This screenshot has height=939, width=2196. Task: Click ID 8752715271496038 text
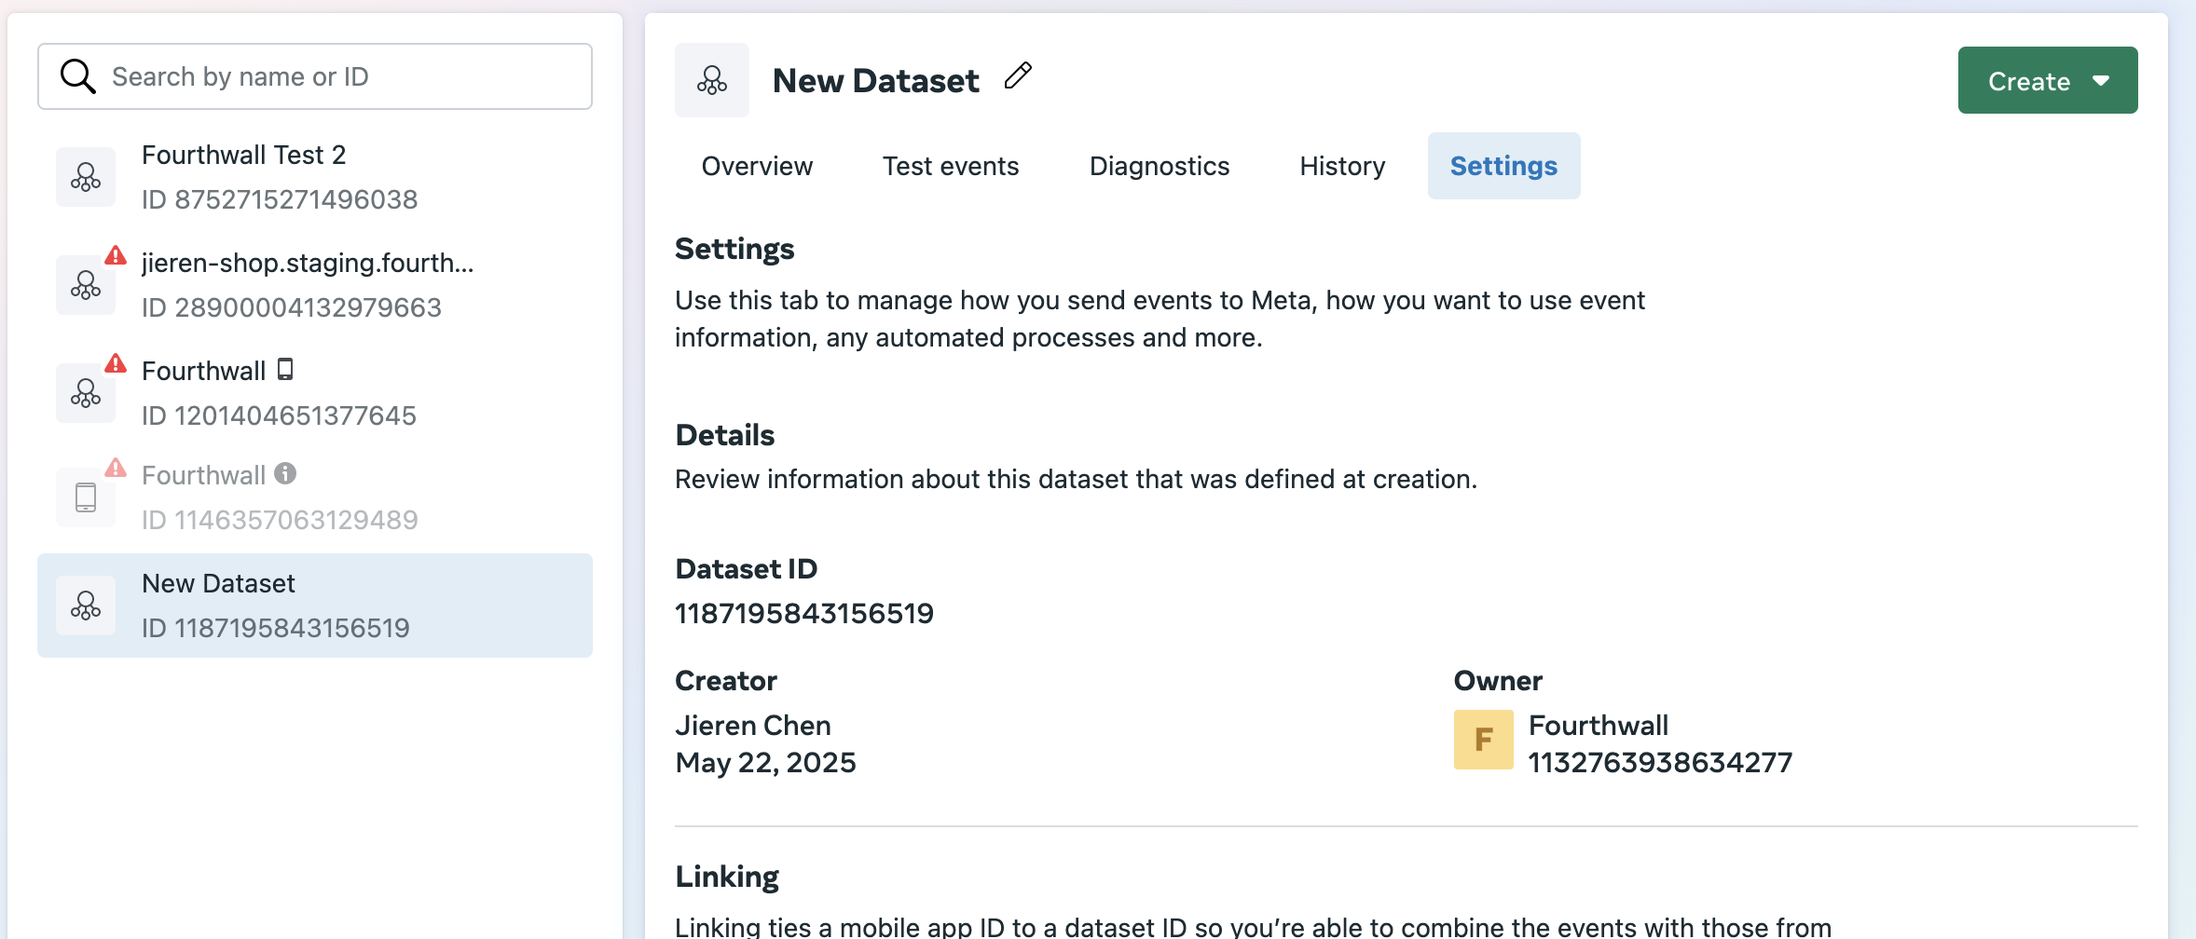pyautogui.click(x=280, y=199)
